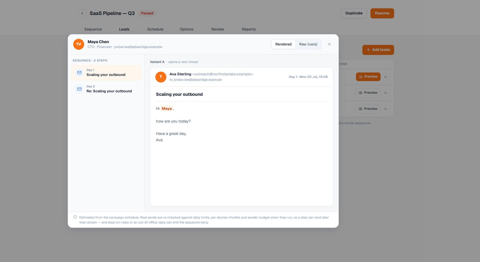Click Ava Sterling's sender avatar T

[161, 77]
